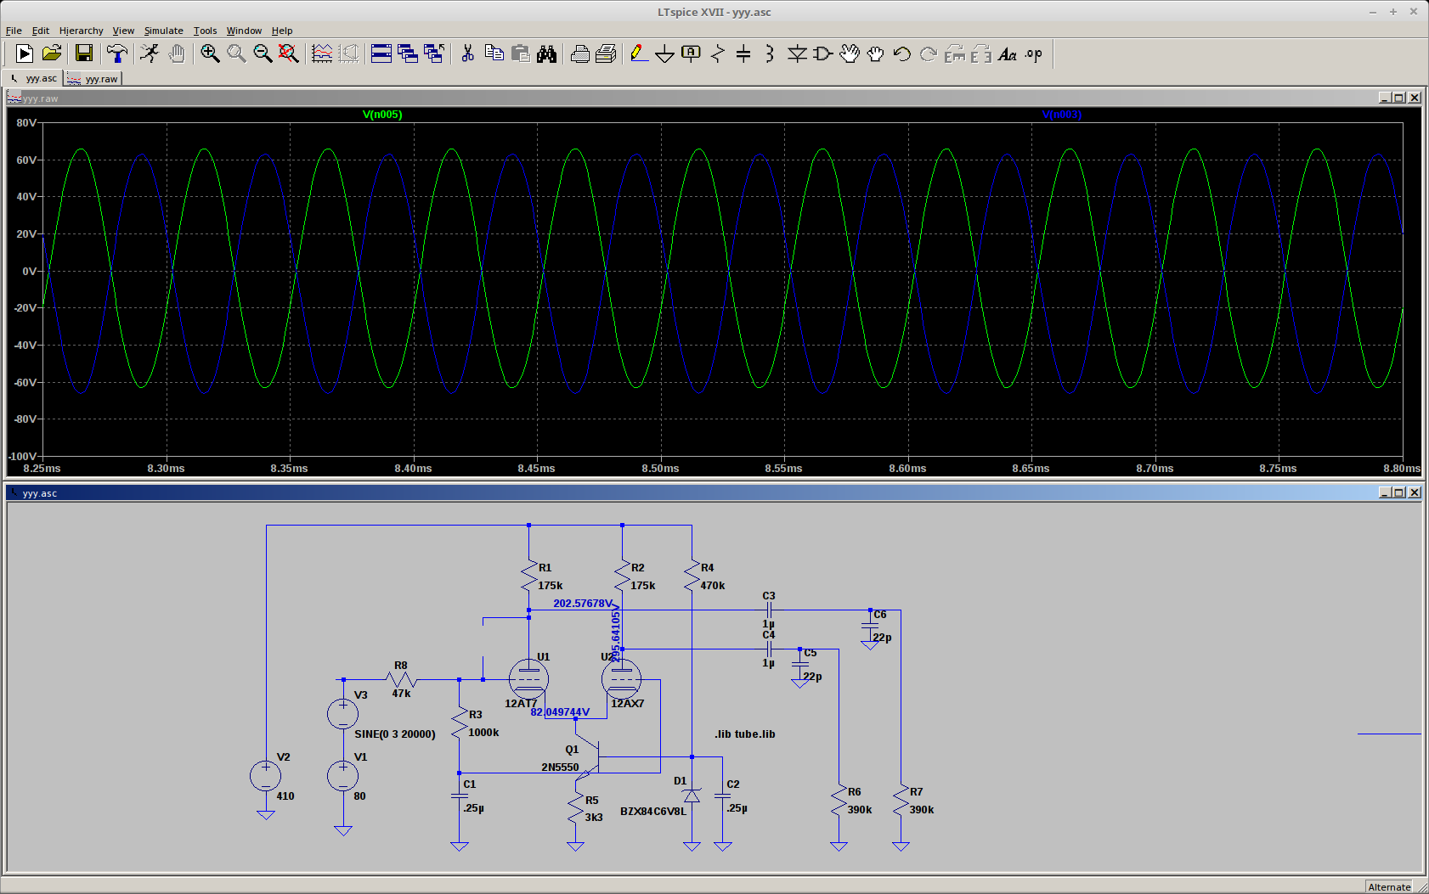This screenshot has width=1429, height=894.
Task: Open print setup icon
Action: click(606, 53)
